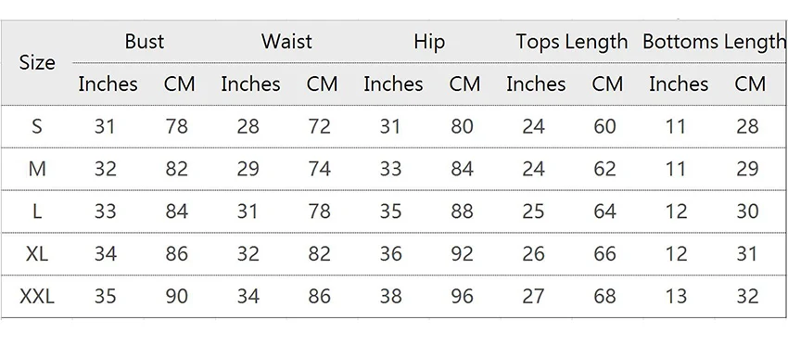This screenshot has height=346, width=788.
Task: Select XXL bust value 90 CM
Action: (177, 297)
